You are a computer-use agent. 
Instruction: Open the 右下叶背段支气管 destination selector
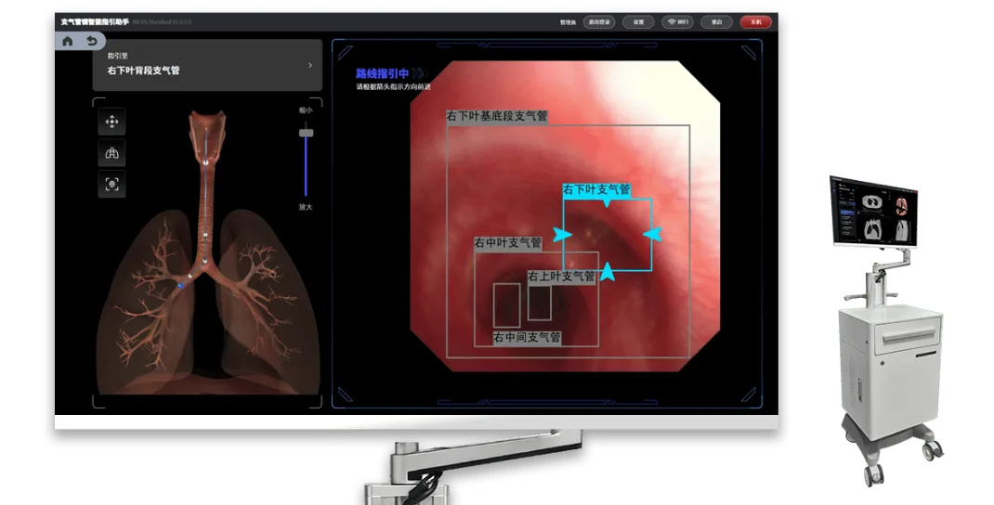coord(207,65)
